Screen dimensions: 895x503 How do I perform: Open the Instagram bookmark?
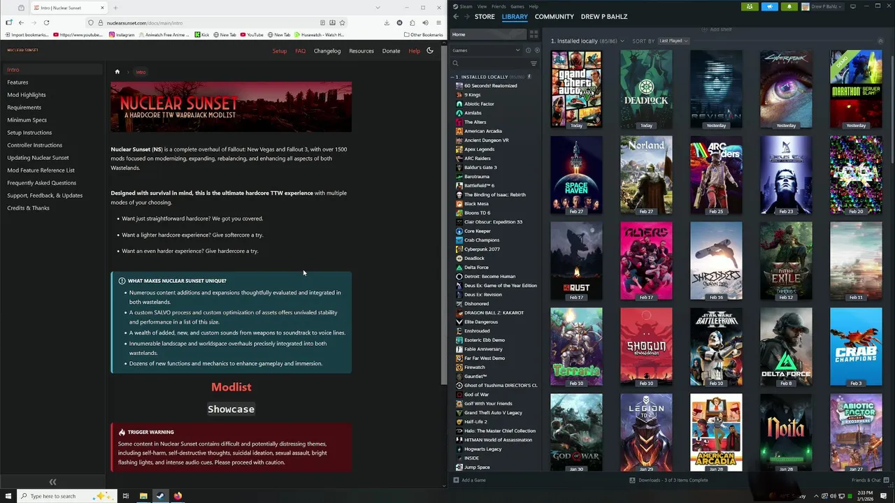[x=122, y=34]
